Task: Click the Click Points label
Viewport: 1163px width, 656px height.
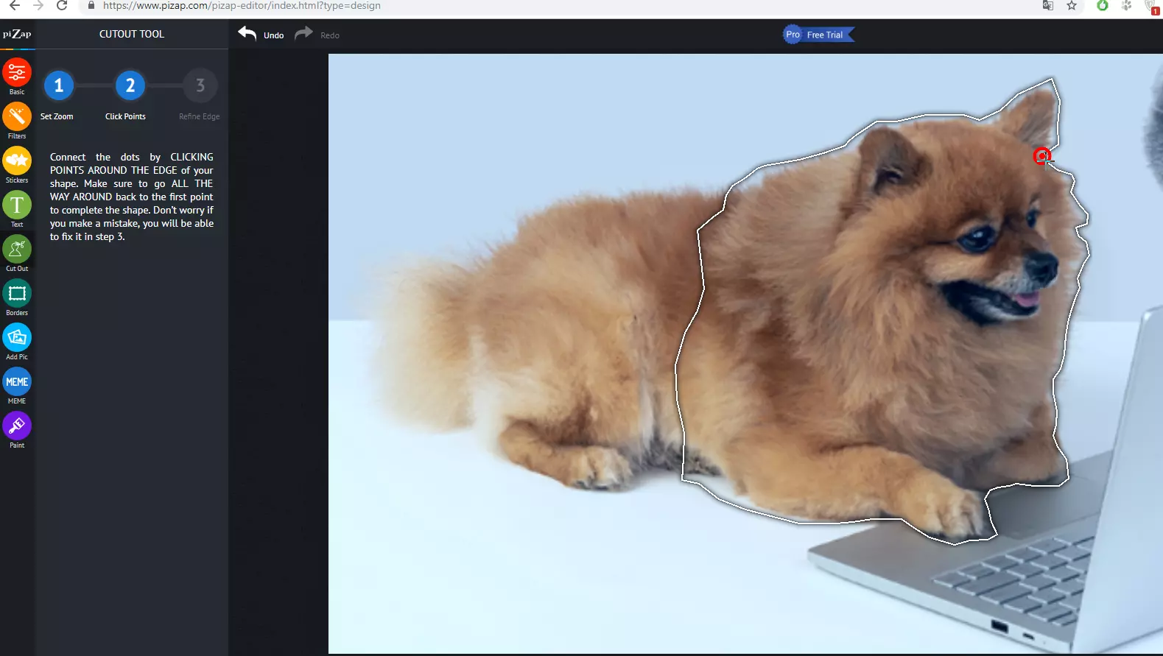Action: (125, 116)
